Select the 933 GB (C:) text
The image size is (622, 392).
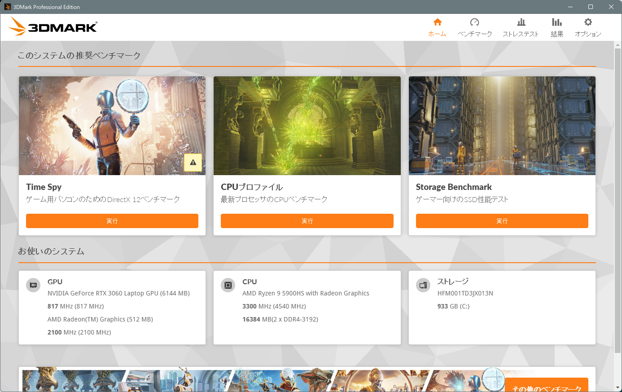[453, 306]
